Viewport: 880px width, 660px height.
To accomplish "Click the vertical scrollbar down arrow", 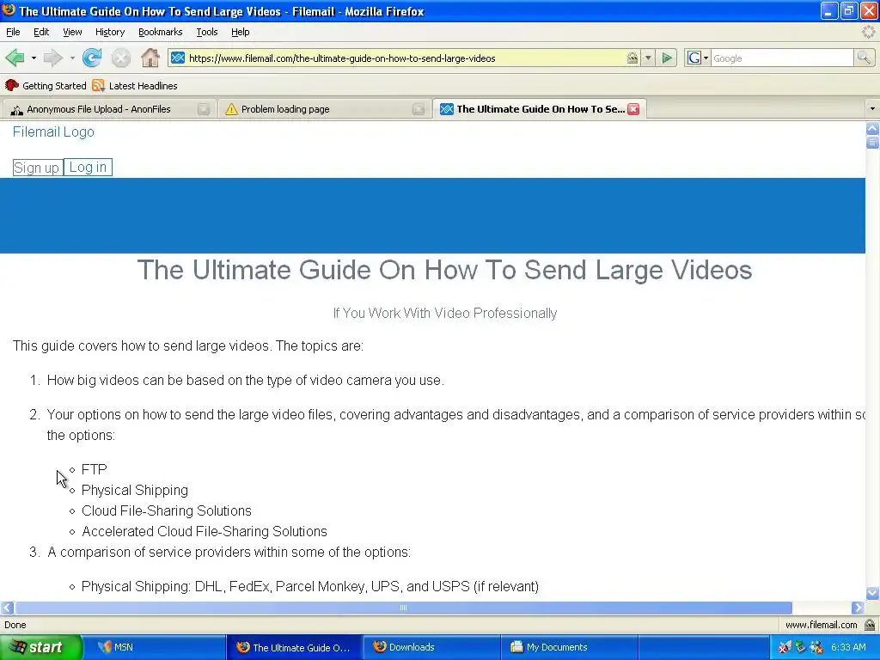I will pos(872,593).
